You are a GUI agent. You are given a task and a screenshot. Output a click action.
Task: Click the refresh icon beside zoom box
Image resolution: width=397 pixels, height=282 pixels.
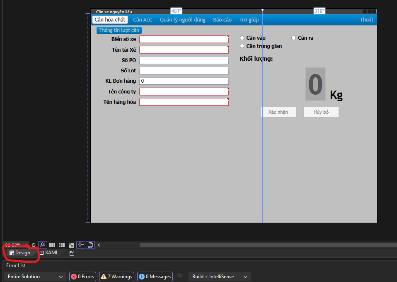click(x=34, y=245)
